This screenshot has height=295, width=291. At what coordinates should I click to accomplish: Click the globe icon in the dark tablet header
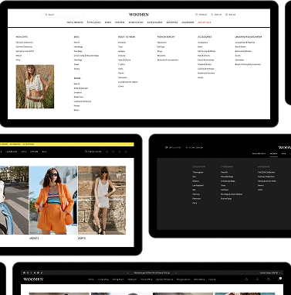(x=166, y=148)
